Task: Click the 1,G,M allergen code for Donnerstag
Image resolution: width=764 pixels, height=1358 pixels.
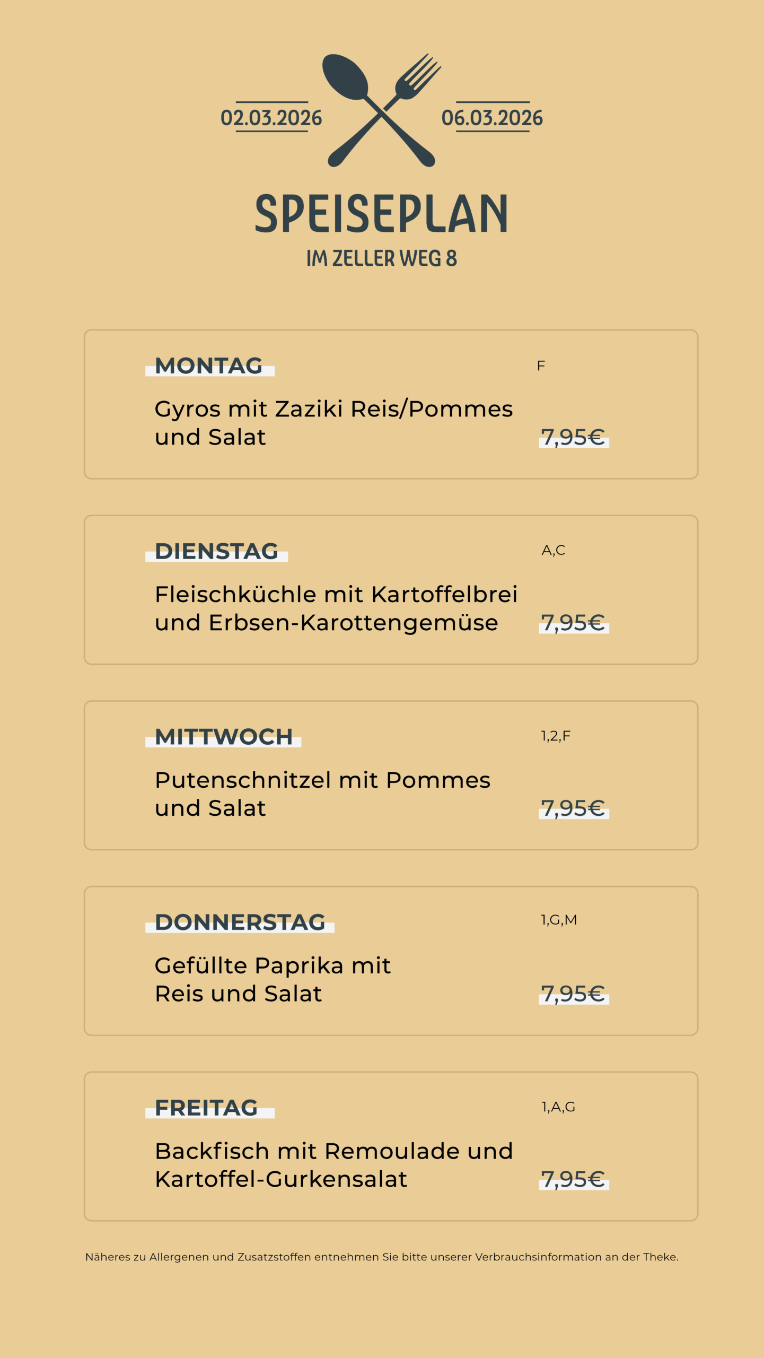Action: point(559,920)
